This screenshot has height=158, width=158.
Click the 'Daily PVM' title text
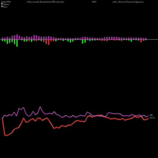click(6, 2)
